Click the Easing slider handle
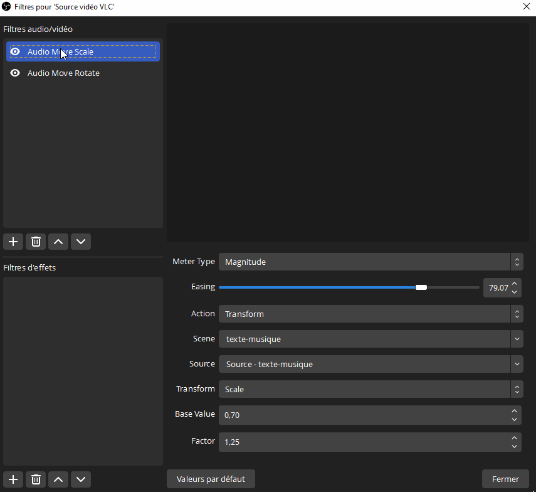Image resolution: width=536 pixels, height=492 pixels. click(x=421, y=287)
